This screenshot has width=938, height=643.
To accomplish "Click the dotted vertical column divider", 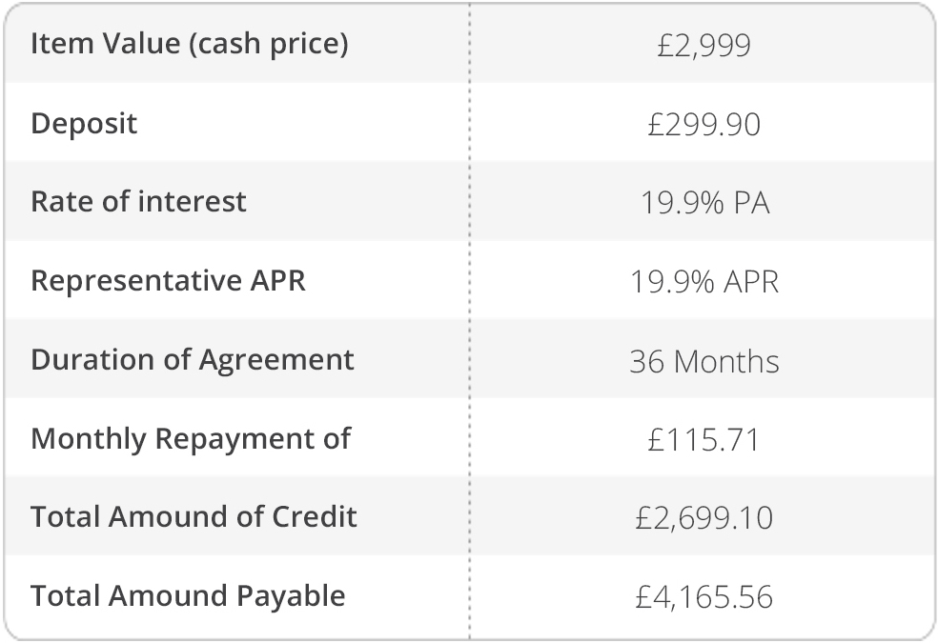I will pos(469,321).
